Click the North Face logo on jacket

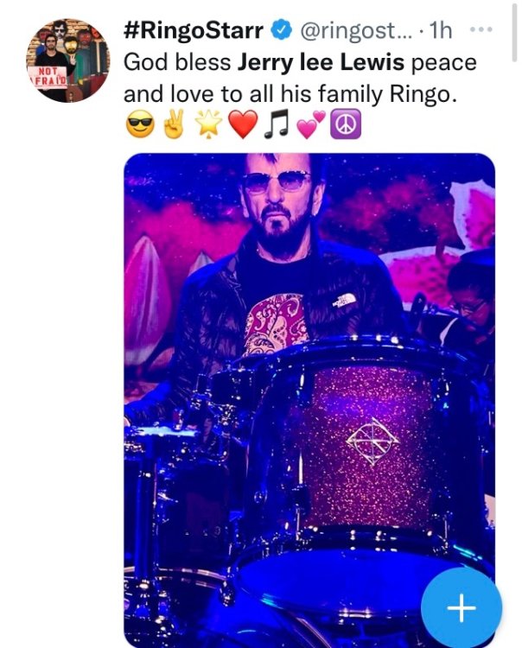344,301
